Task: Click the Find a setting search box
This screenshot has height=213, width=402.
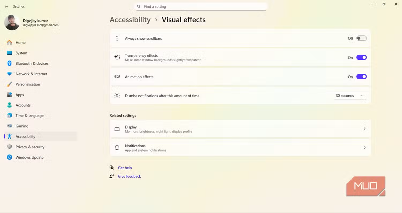Action: [x=201, y=7]
